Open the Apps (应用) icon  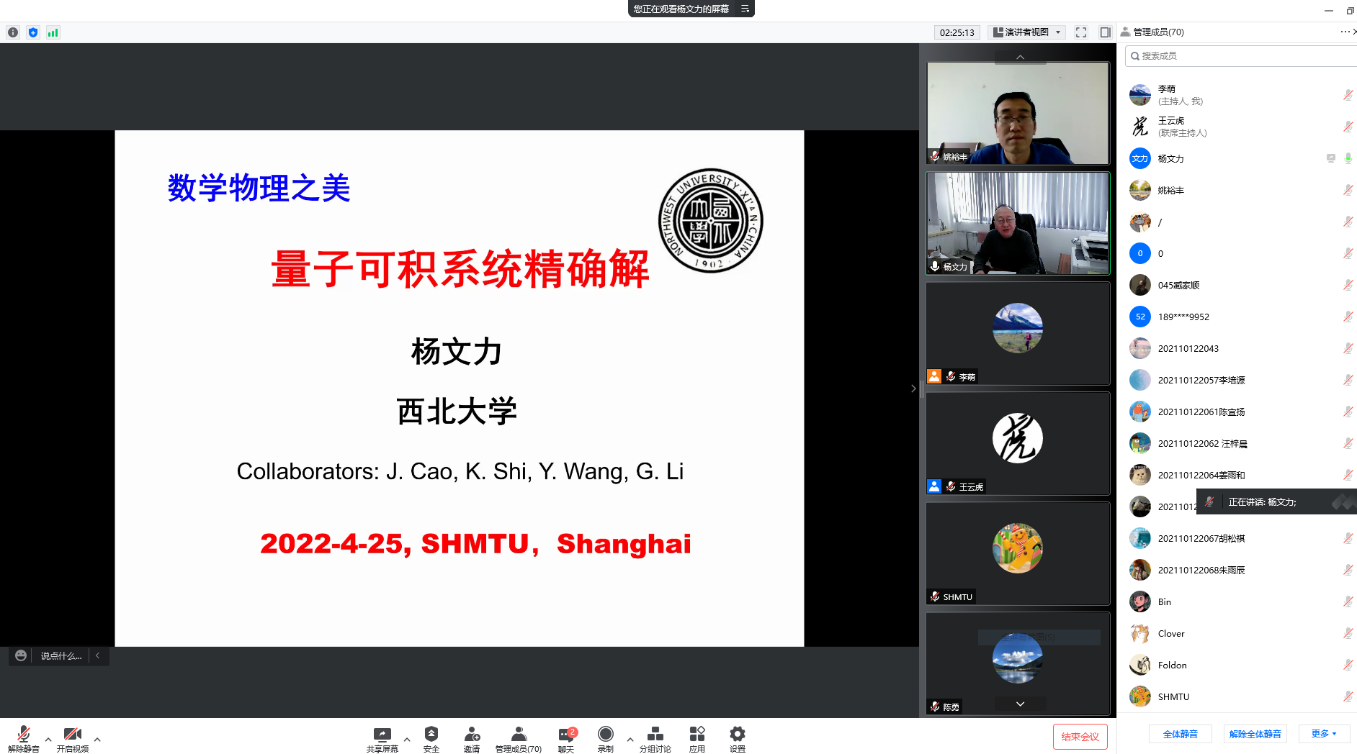pos(697,735)
